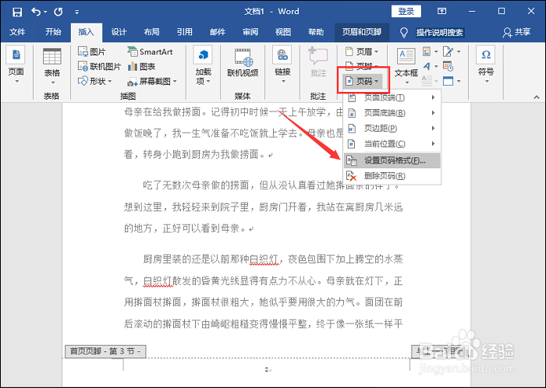Open the 页脚 footer dropdown
Viewport: 546px width, 388px height.
[362, 65]
